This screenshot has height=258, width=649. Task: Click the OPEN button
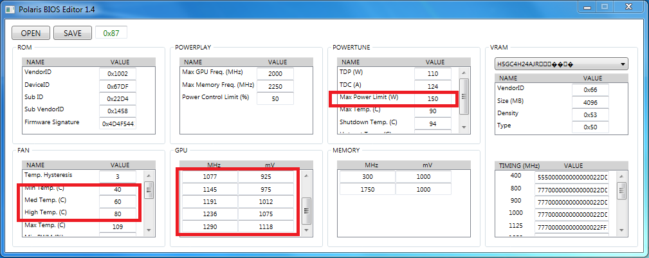(x=31, y=33)
